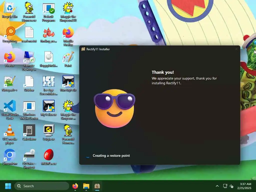Image resolution: width=256 pixels, height=192 pixels.
Task: Select the floppybird file icon
Action: 48,59
